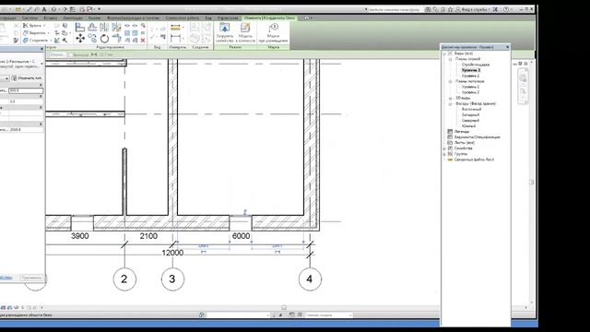Open the Южный elevation view

coord(469,126)
